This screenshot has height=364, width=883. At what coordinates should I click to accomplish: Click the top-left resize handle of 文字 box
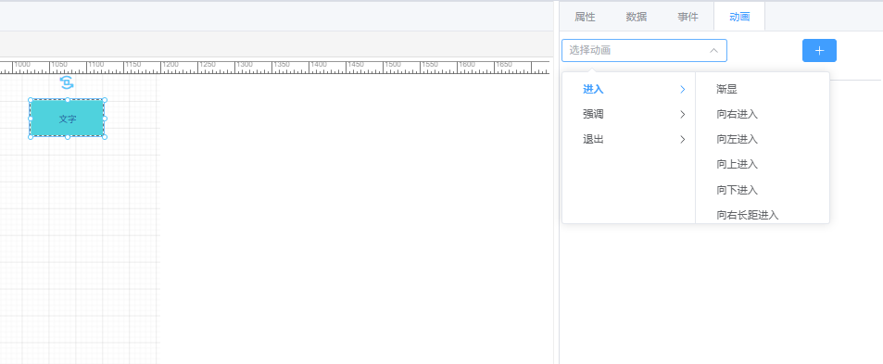pyautogui.click(x=31, y=100)
